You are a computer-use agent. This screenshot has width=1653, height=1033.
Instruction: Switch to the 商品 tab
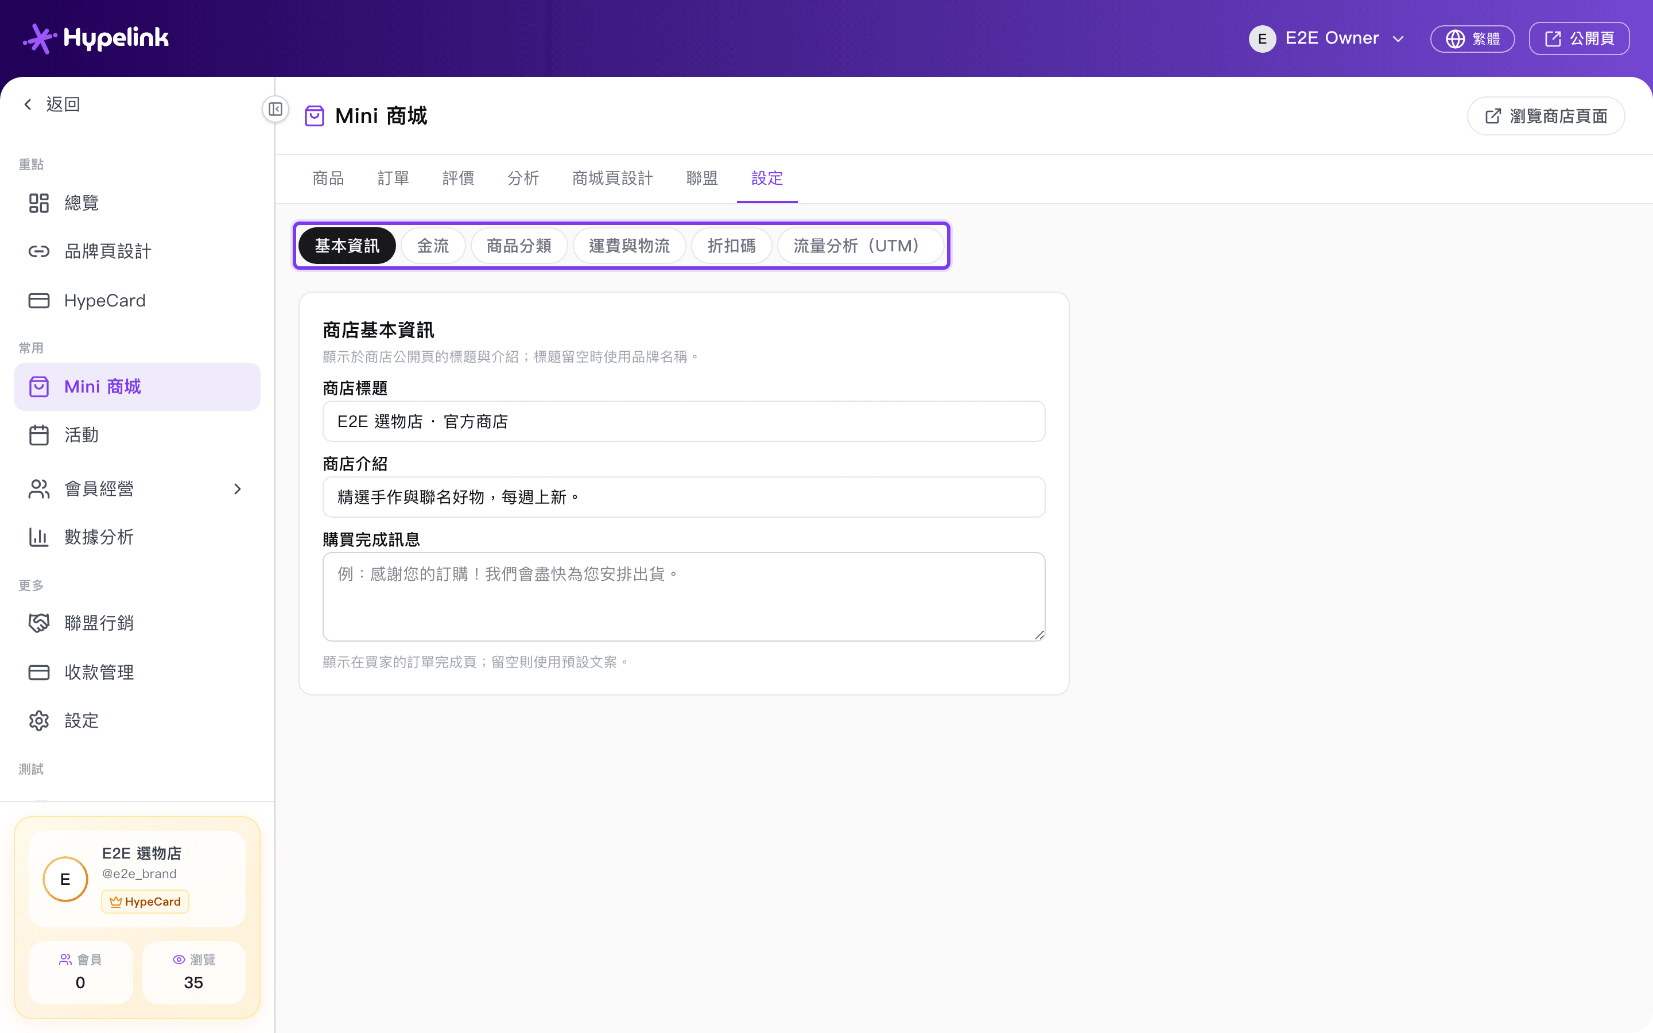[328, 178]
